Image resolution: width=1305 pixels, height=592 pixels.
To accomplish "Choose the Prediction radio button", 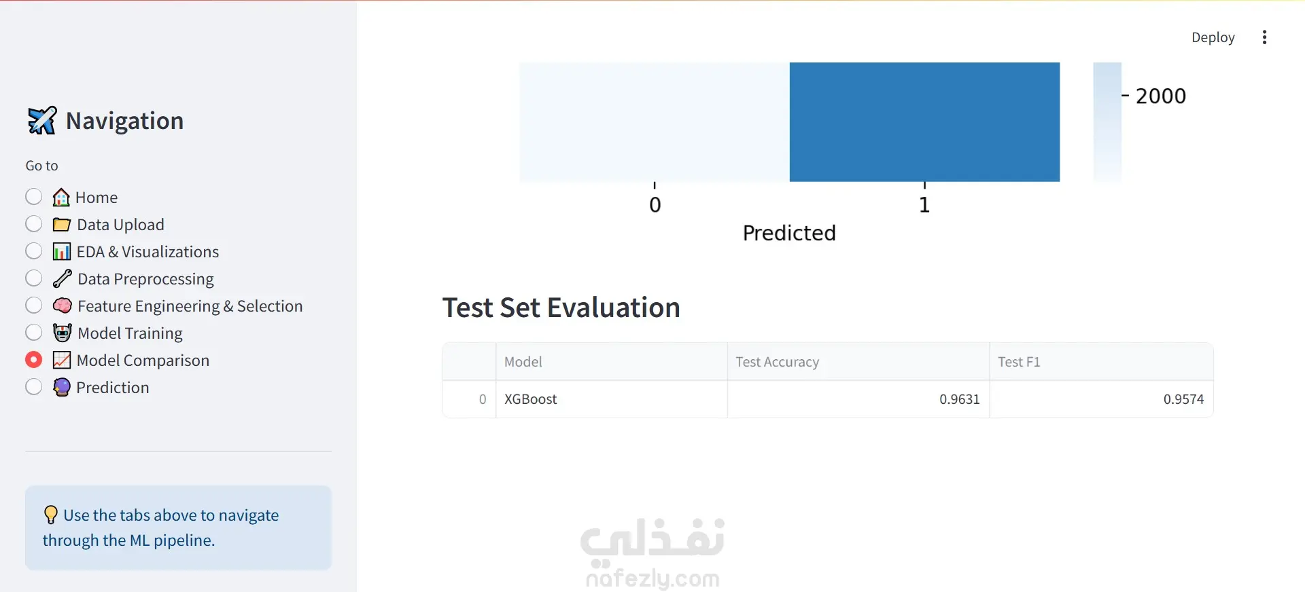I will click(x=33, y=387).
